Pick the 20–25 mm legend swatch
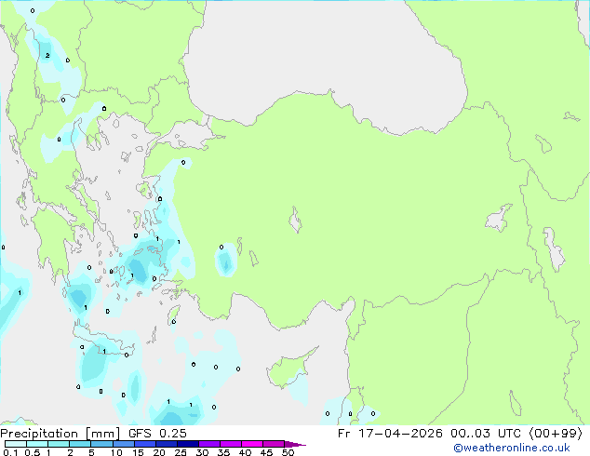Screen dimensions: 590x456 click(166, 444)
